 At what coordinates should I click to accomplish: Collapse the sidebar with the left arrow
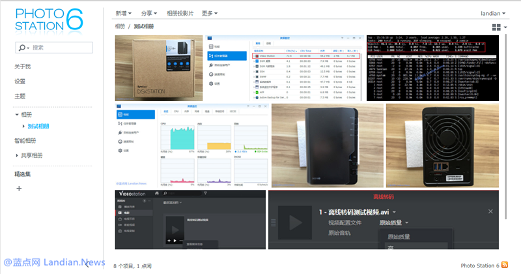(87, 264)
